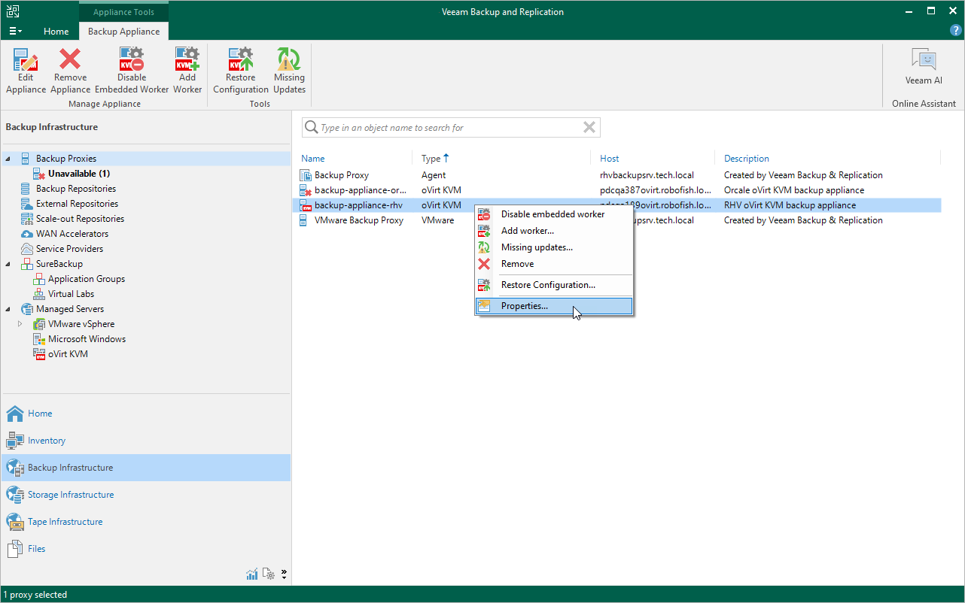965x603 pixels.
Task: Select the SureBackup tree node
Action: 59,264
